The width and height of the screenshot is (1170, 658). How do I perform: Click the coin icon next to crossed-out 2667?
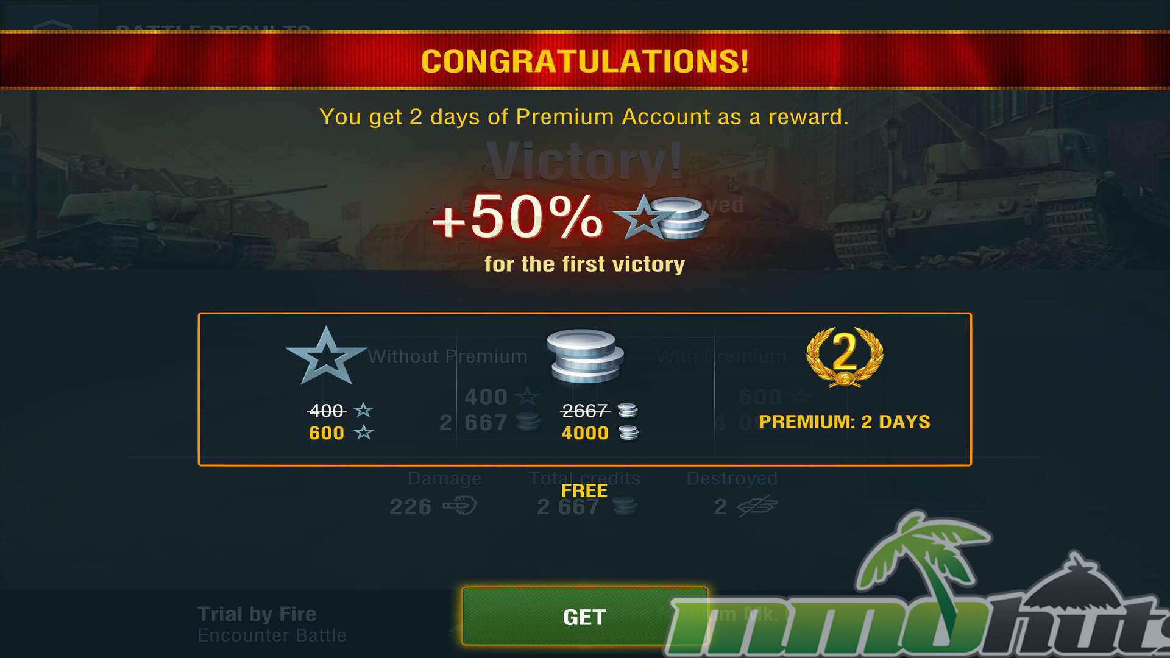(628, 411)
